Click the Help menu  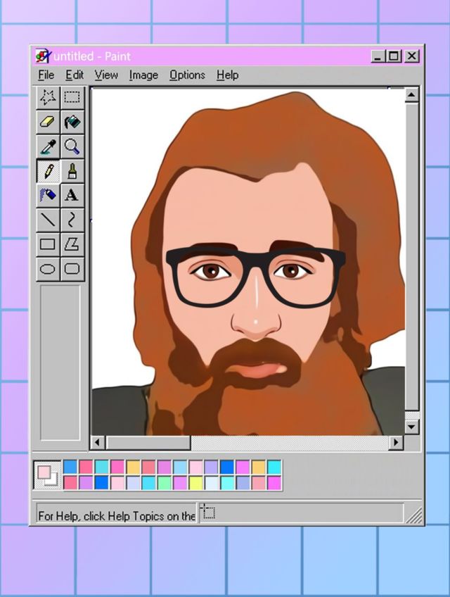pyautogui.click(x=227, y=75)
